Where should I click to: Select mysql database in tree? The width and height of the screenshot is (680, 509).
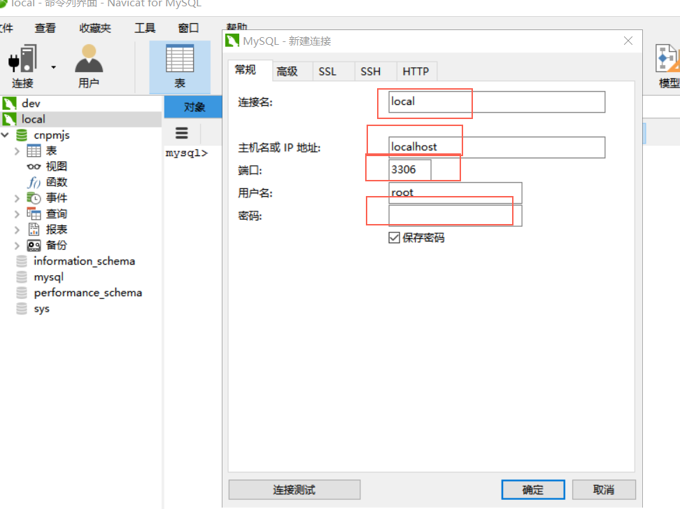[48, 277]
